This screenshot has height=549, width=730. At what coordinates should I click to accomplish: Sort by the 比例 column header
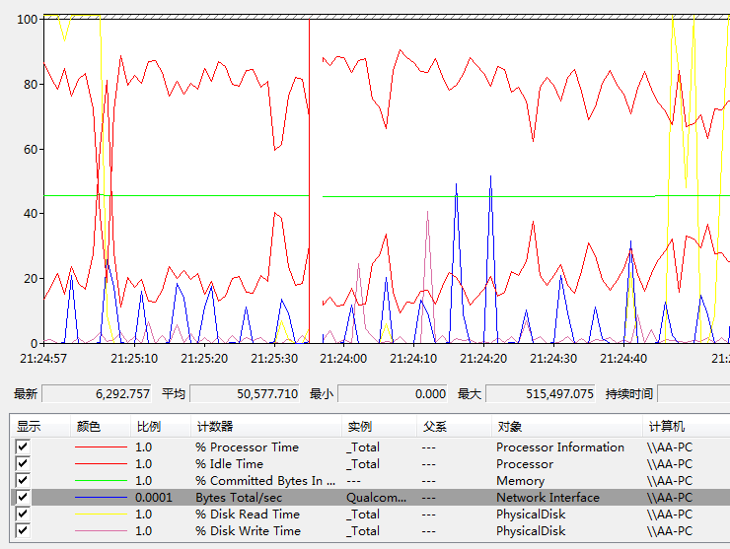pyautogui.click(x=161, y=426)
